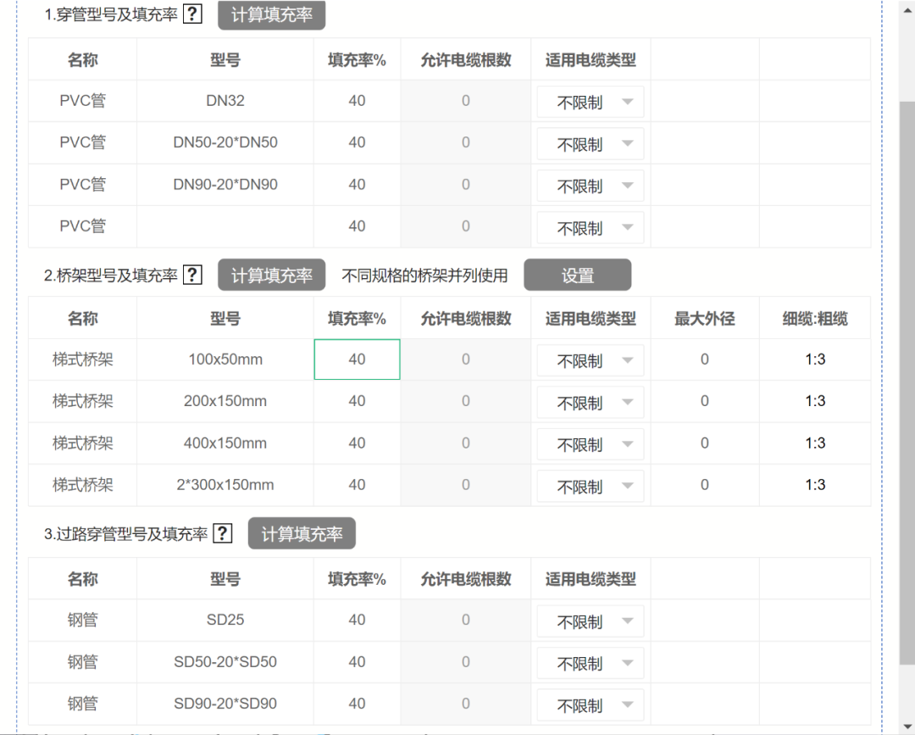This screenshot has width=915, height=735.
Task: Open the help icon next to 桥架型号及填充率
Action: coord(193,274)
